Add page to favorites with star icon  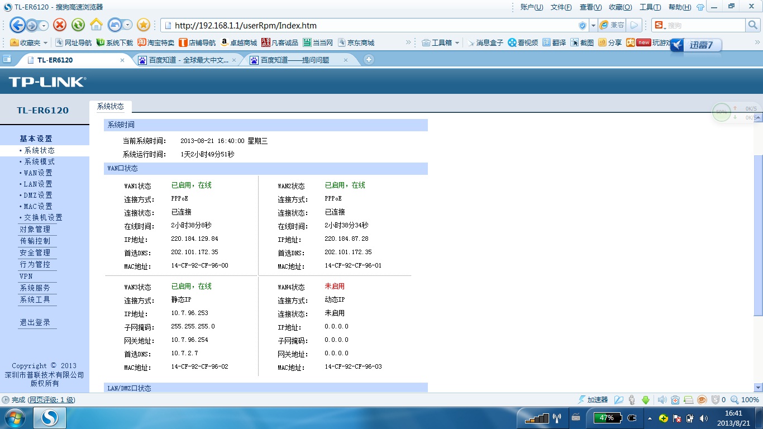(x=144, y=25)
